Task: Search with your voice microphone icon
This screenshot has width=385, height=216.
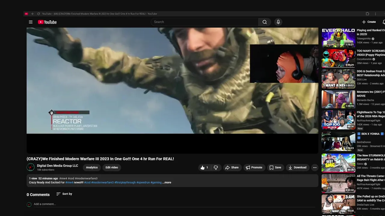Action: [278, 22]
